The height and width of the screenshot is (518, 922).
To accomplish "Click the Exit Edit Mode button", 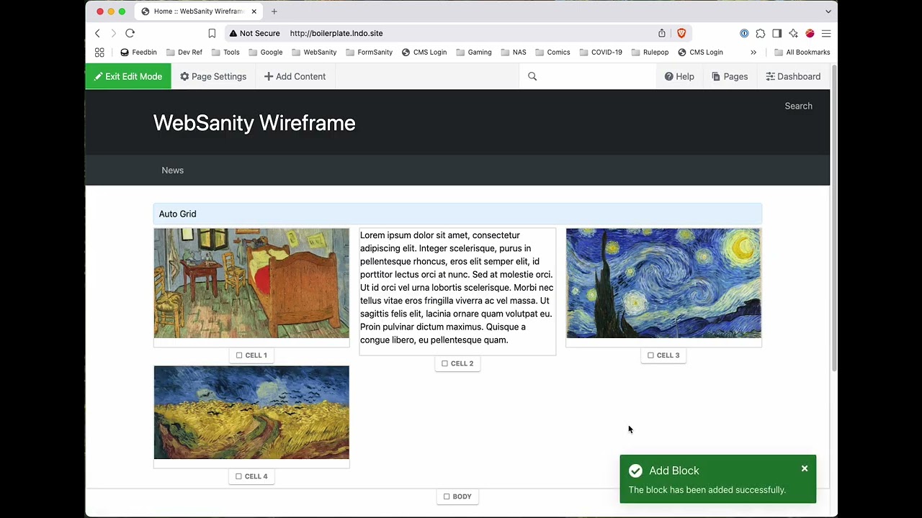I will 128,76.
